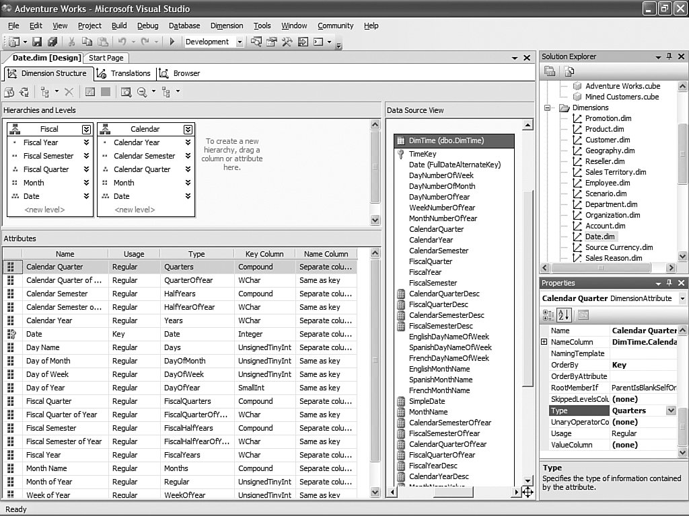This screenshot has width=689, height=516.
Task: Switch to the Start Page tab
Action: coord(106,58)
